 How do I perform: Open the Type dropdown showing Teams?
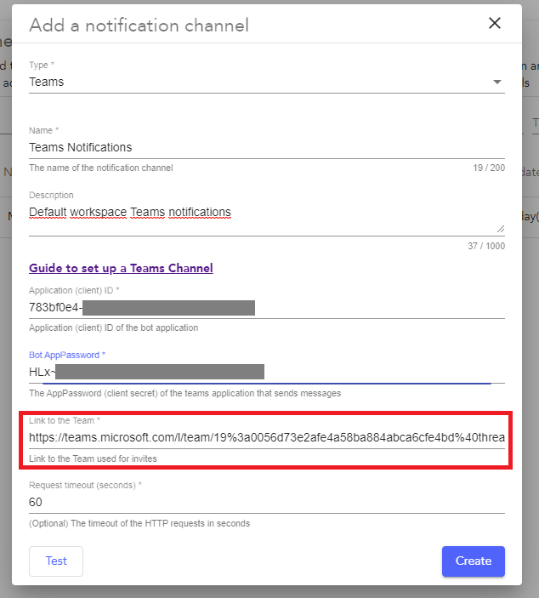pyautogui.click(x=267, y=82)
